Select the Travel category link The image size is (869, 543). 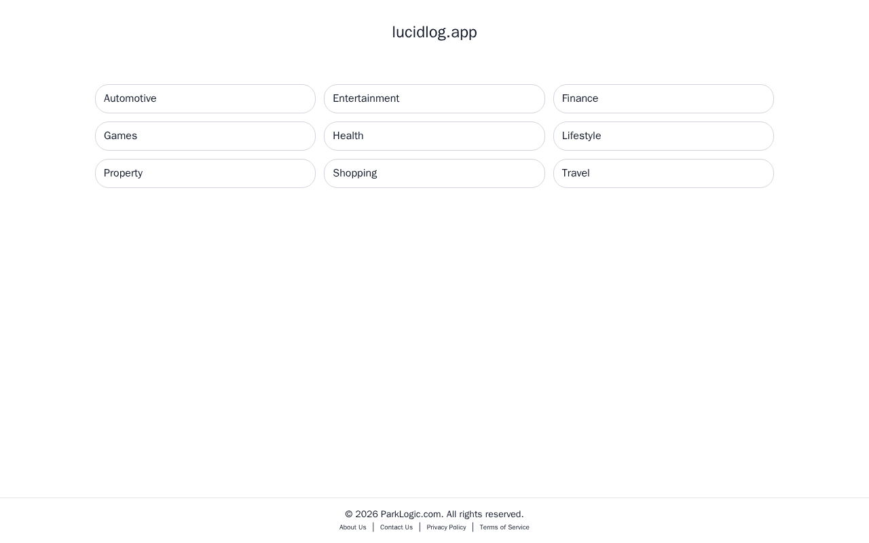click(x=663, y=173)
